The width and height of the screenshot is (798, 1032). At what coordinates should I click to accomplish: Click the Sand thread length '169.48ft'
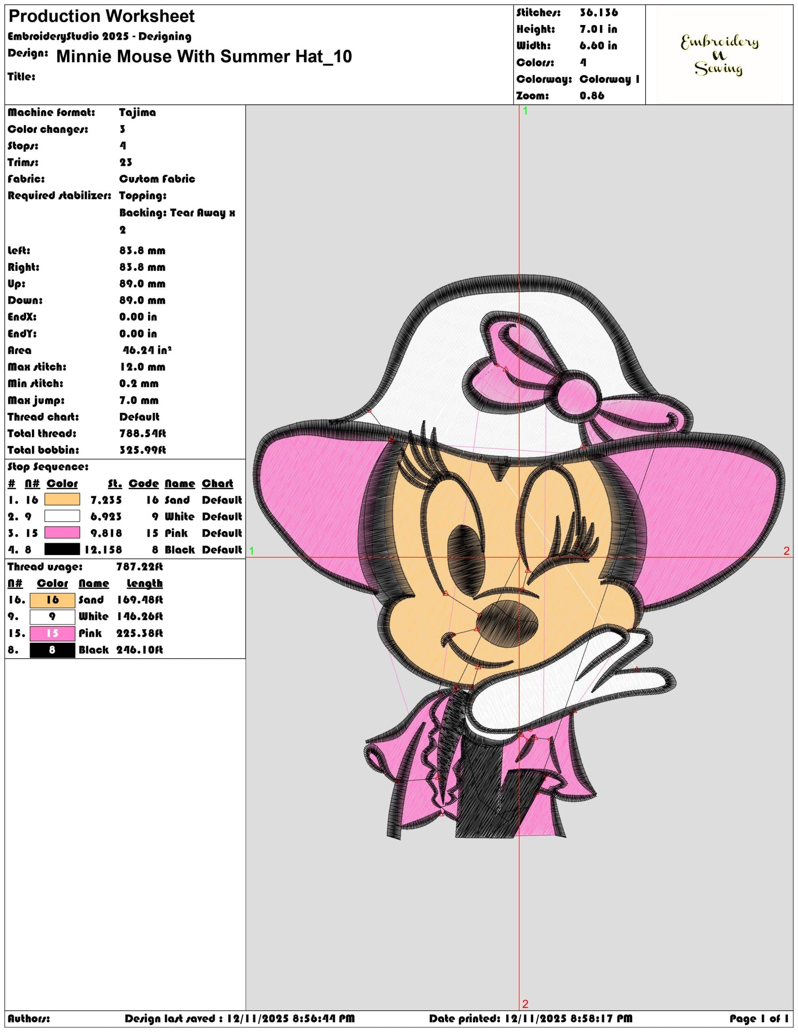tap(140, 600)
